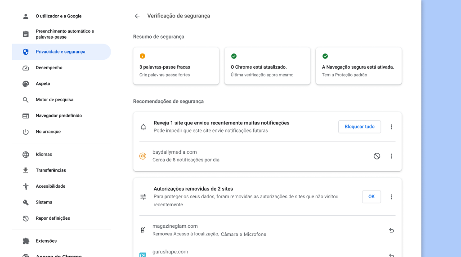The height and width of the screenshot is (257, 461).
Task: Open Motor de pesquisa settings
Action: click(x=62, y=100)
